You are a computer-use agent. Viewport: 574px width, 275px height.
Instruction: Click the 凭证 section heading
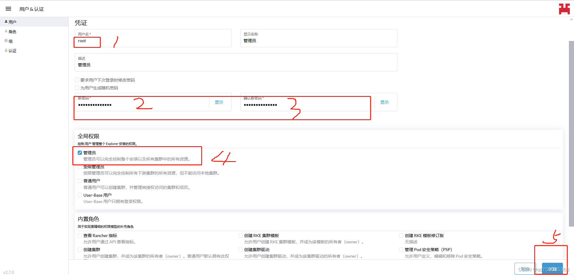click(81, 23)
